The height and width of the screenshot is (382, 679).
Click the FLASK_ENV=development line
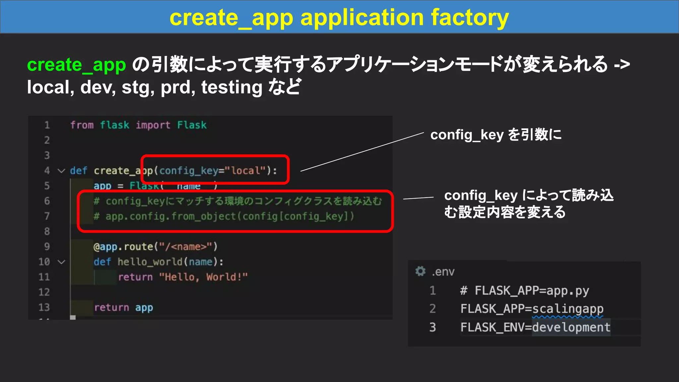click(535, 327)
